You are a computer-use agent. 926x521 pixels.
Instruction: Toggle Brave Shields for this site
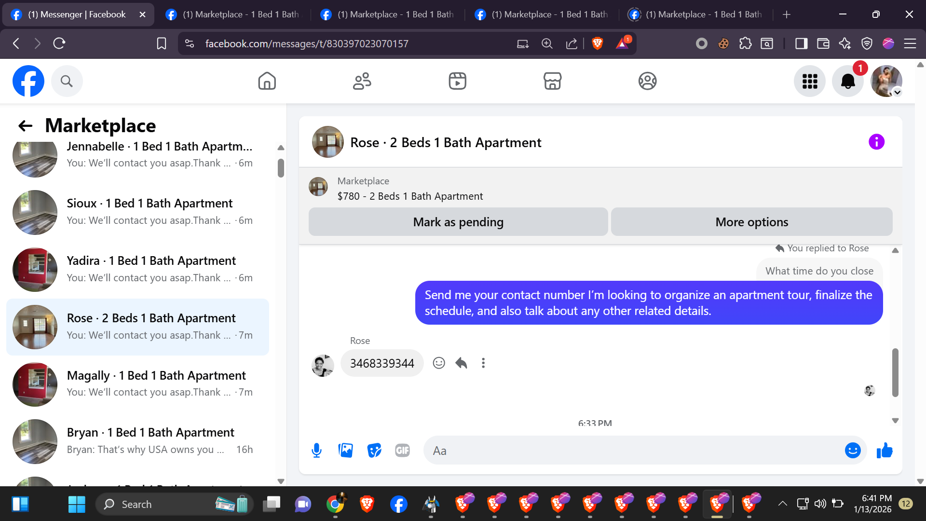click(597, 44)
